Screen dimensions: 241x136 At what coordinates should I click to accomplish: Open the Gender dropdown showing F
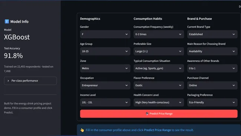pos(105,34)
